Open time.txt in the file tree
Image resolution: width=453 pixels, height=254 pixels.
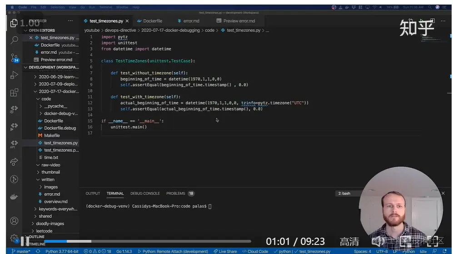51,157
